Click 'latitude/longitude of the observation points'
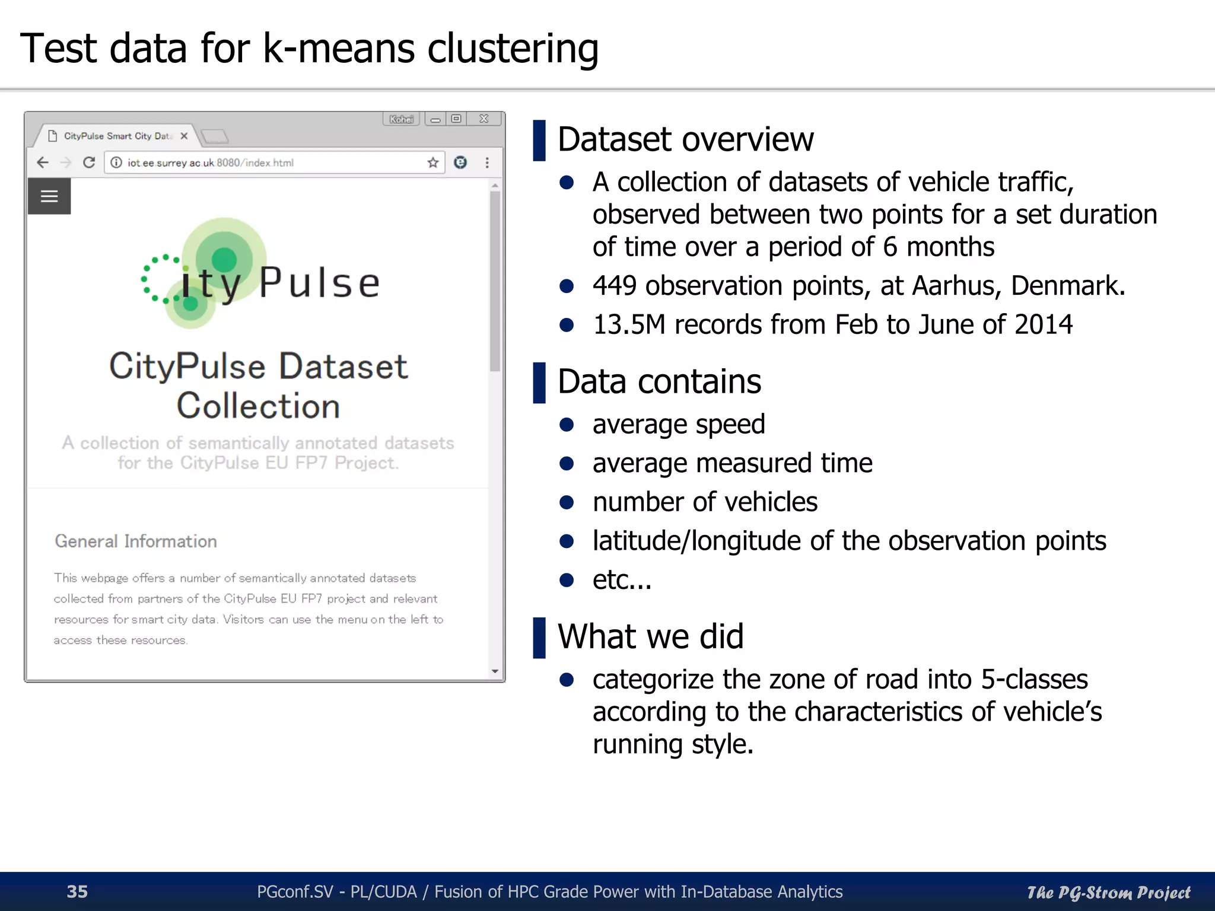1215x911 pixels. (x=850, y=541)
